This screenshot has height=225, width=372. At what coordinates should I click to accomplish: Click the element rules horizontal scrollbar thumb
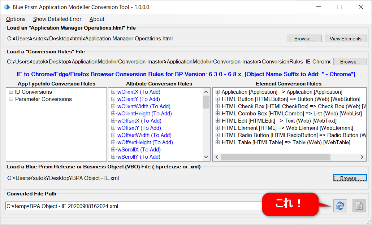(276, 157)
